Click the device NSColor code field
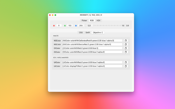This screenshot has width=175, height=109. point(92,44)
